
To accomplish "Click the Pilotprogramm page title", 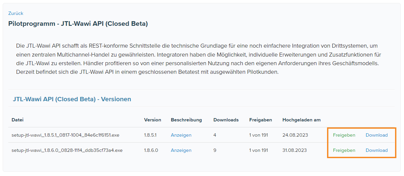I will [78, 24].
